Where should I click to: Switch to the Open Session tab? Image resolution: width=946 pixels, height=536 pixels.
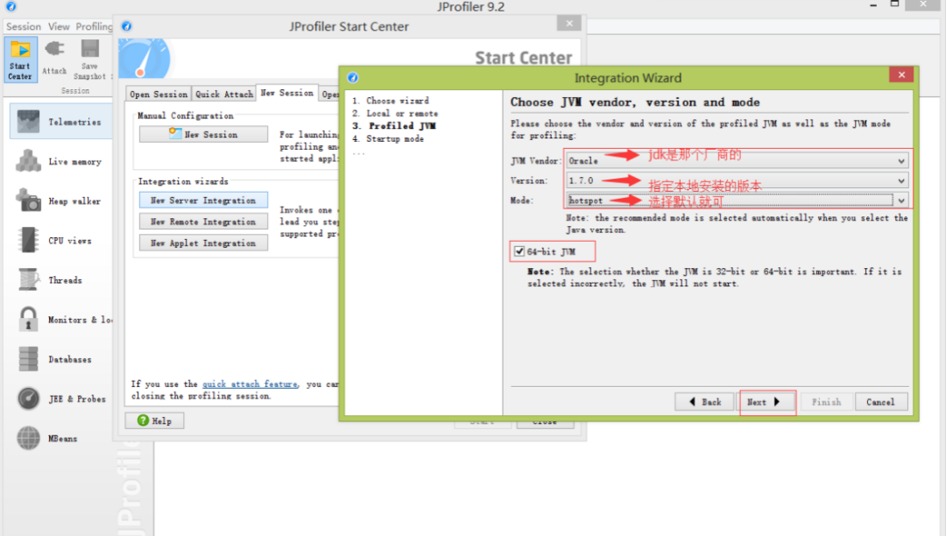click(159, 94)
